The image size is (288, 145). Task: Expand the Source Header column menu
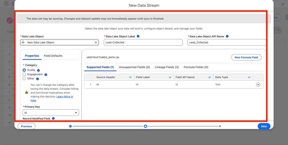pyautogui.click(x=130, y=77)
